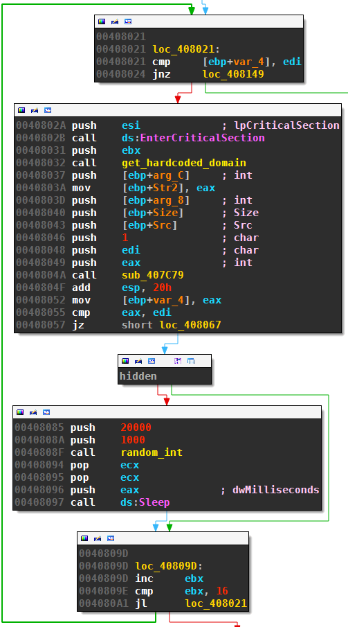348x627 pixels.
Task: Click the pencil edit icon on the hidden node
Action: click(138, 361)
